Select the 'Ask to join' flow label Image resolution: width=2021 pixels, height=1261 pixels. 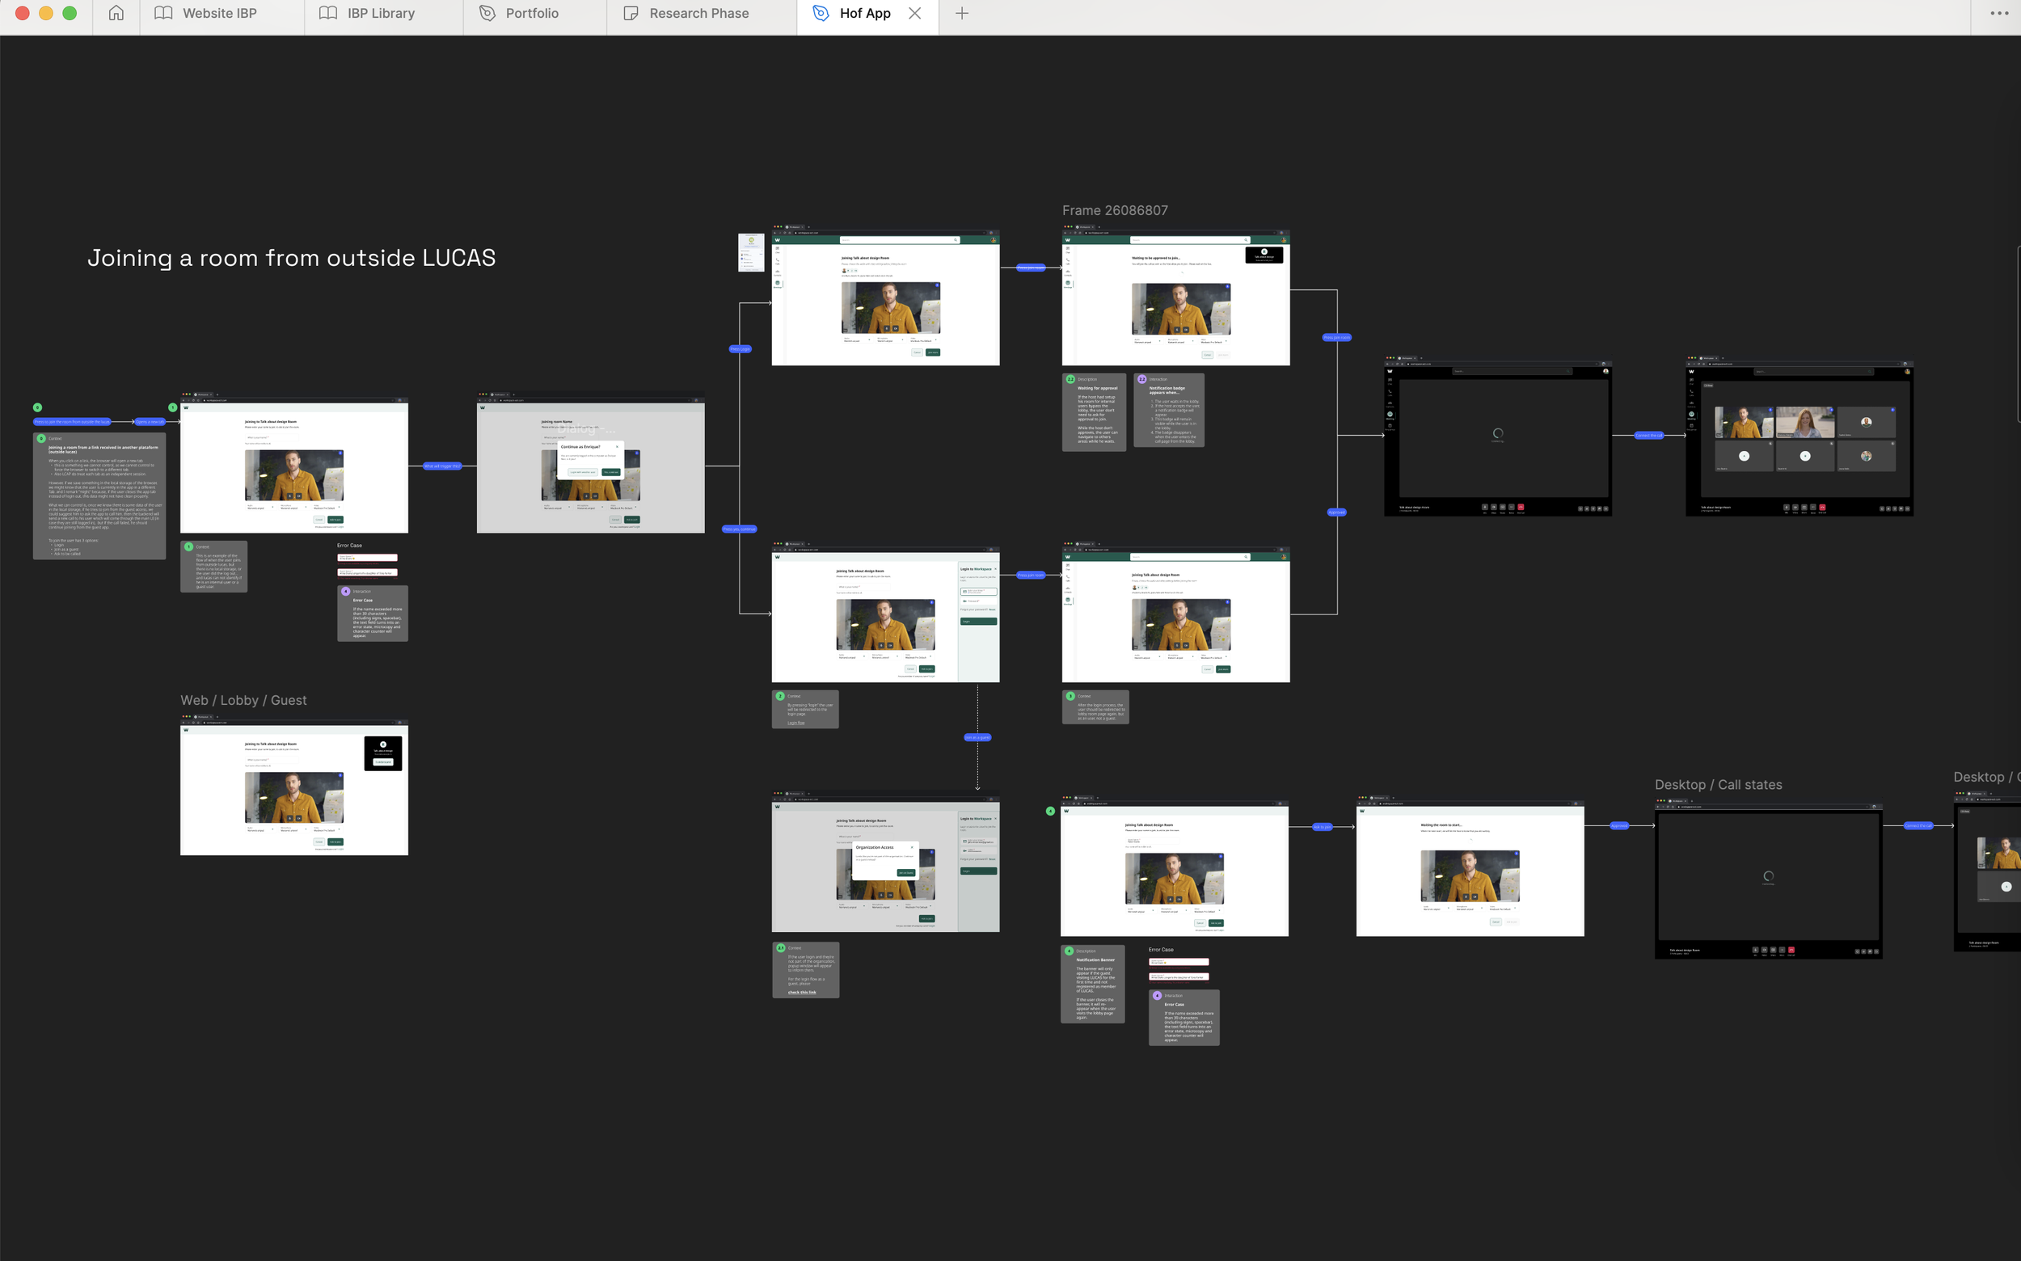pyautogui.click(x=1322, y=826)
